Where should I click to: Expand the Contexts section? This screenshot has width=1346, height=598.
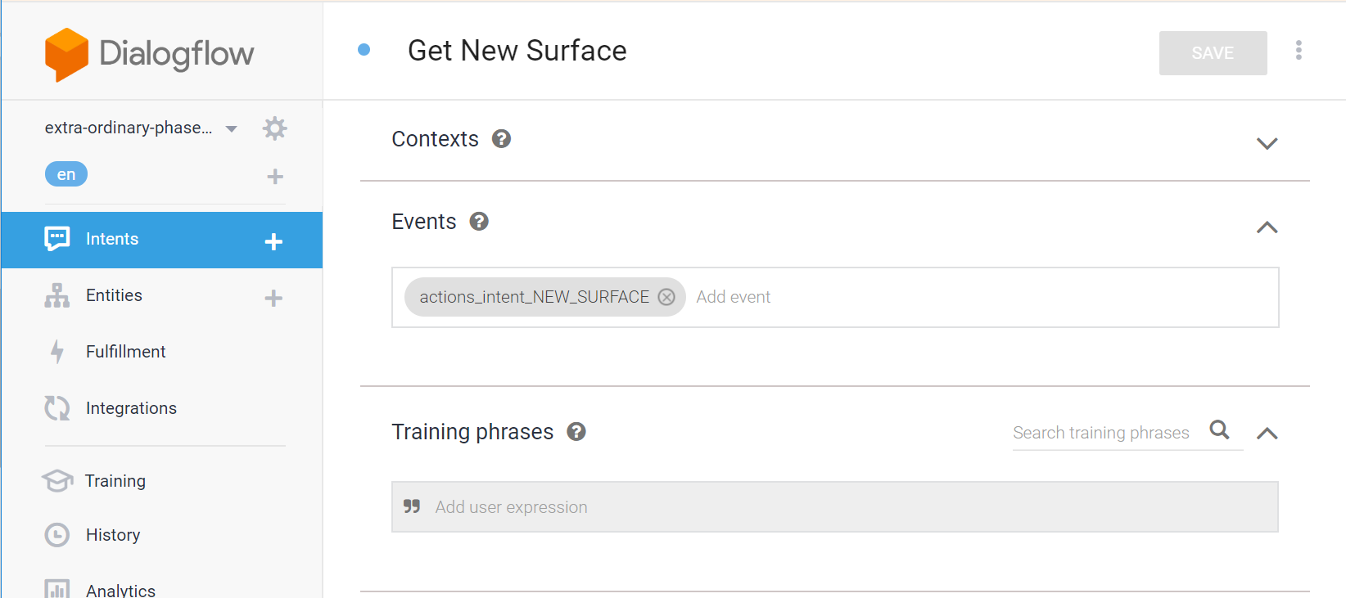[1267, 144]
